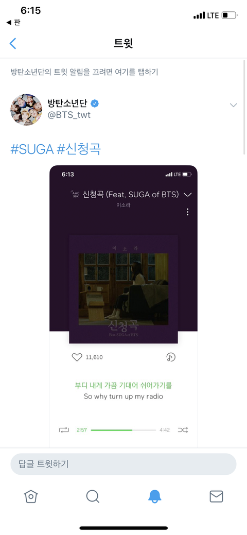The height and width of the screenshot is (535, 247).
Task: Open the Notifications bell tab
Action: (154, 496)
